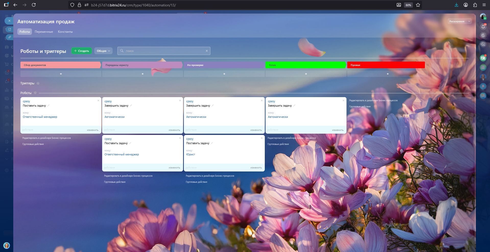Select the red Провал stage header
Image resolution: width=490 pixels, height=252 pixels.
point(386,65)
